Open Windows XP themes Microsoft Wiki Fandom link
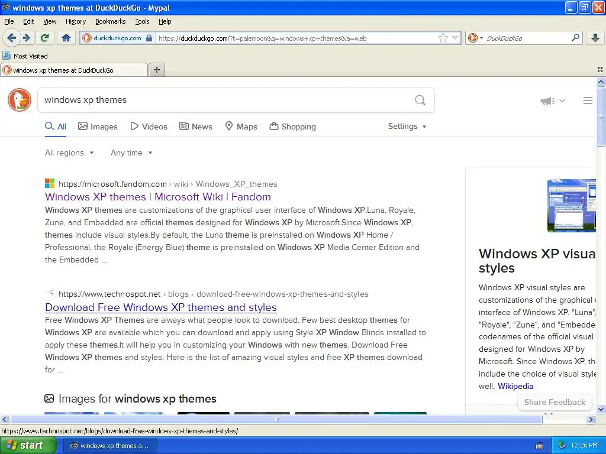Image resolution: width=606 pixels, height=454 pixels. click(x=157, y=196)
